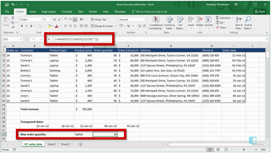The width and height of the screenshot is (271, 153).
Task: Collapse the ribbon with the chevron arrow
Action: pos(267,33)
